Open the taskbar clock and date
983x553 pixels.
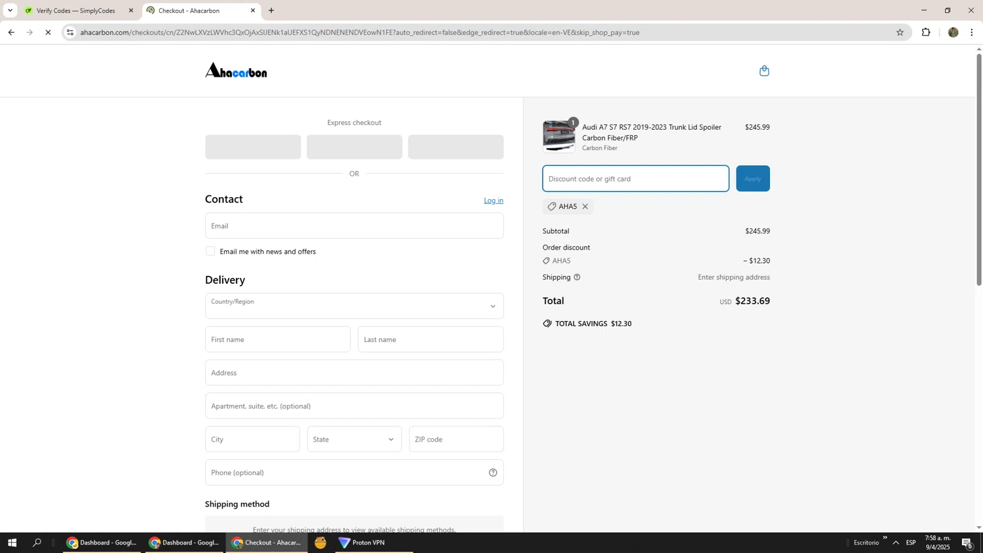[937, 543]
